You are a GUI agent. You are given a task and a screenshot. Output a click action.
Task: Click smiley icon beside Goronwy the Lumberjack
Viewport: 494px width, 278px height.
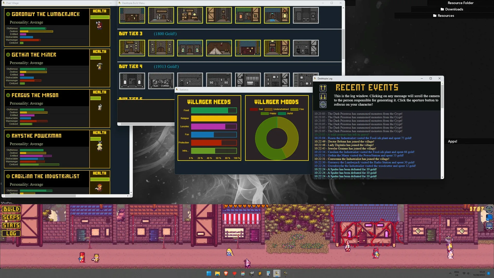8,14
